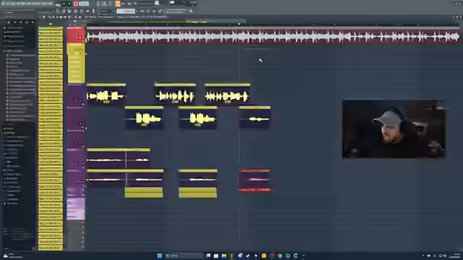Click the orange highlighted button beside the time display
The width and height of the screenshot is (463, 260).
pos(118,4)
